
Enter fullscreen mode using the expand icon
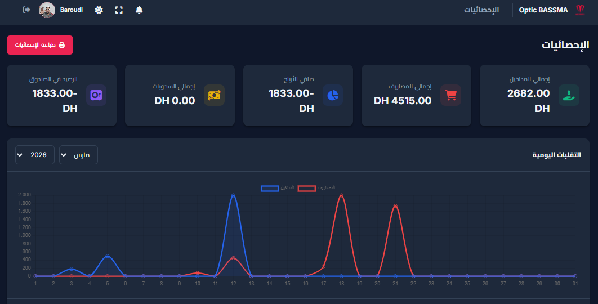pos(119,10)
